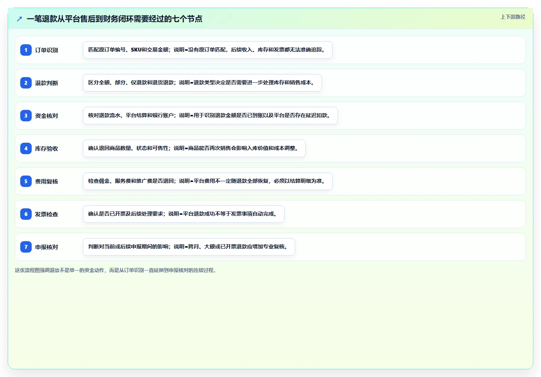The image size is (541, 377).
Task: Select the step 5 number badge
Action: click(26, 181)
